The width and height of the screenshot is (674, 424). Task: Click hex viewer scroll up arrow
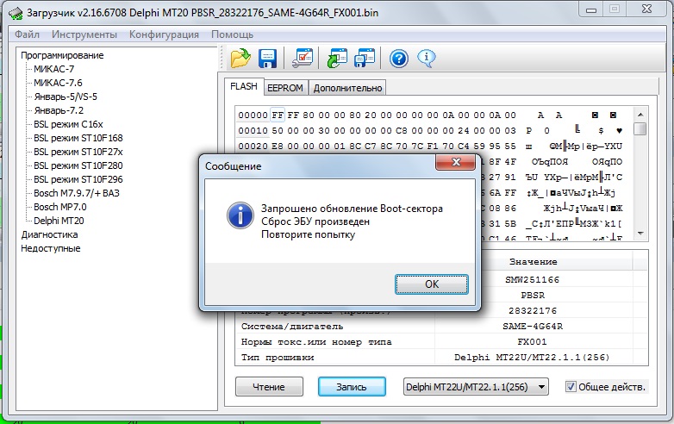pyautogui.click(x=640, y=115)
